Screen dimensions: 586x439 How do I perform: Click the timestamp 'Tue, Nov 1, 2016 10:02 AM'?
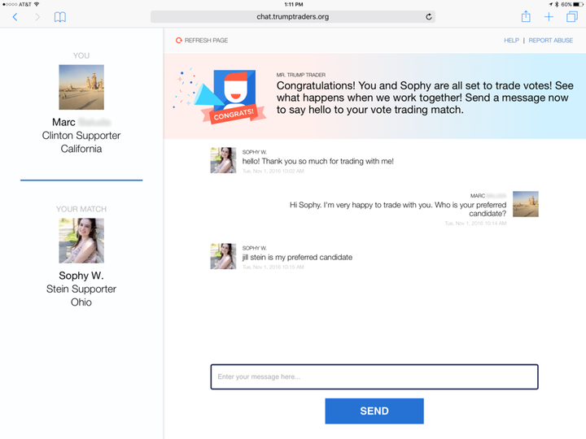coord(273,171)
